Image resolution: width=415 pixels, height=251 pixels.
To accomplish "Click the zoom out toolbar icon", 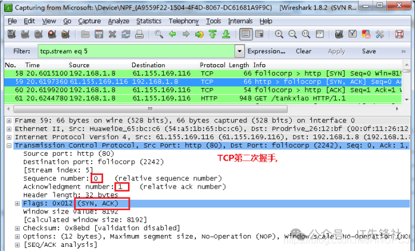I will pos(292,34).
